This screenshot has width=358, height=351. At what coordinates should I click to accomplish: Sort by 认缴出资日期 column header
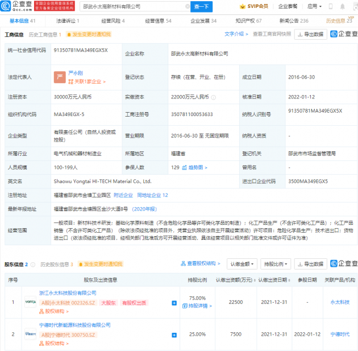274,280
